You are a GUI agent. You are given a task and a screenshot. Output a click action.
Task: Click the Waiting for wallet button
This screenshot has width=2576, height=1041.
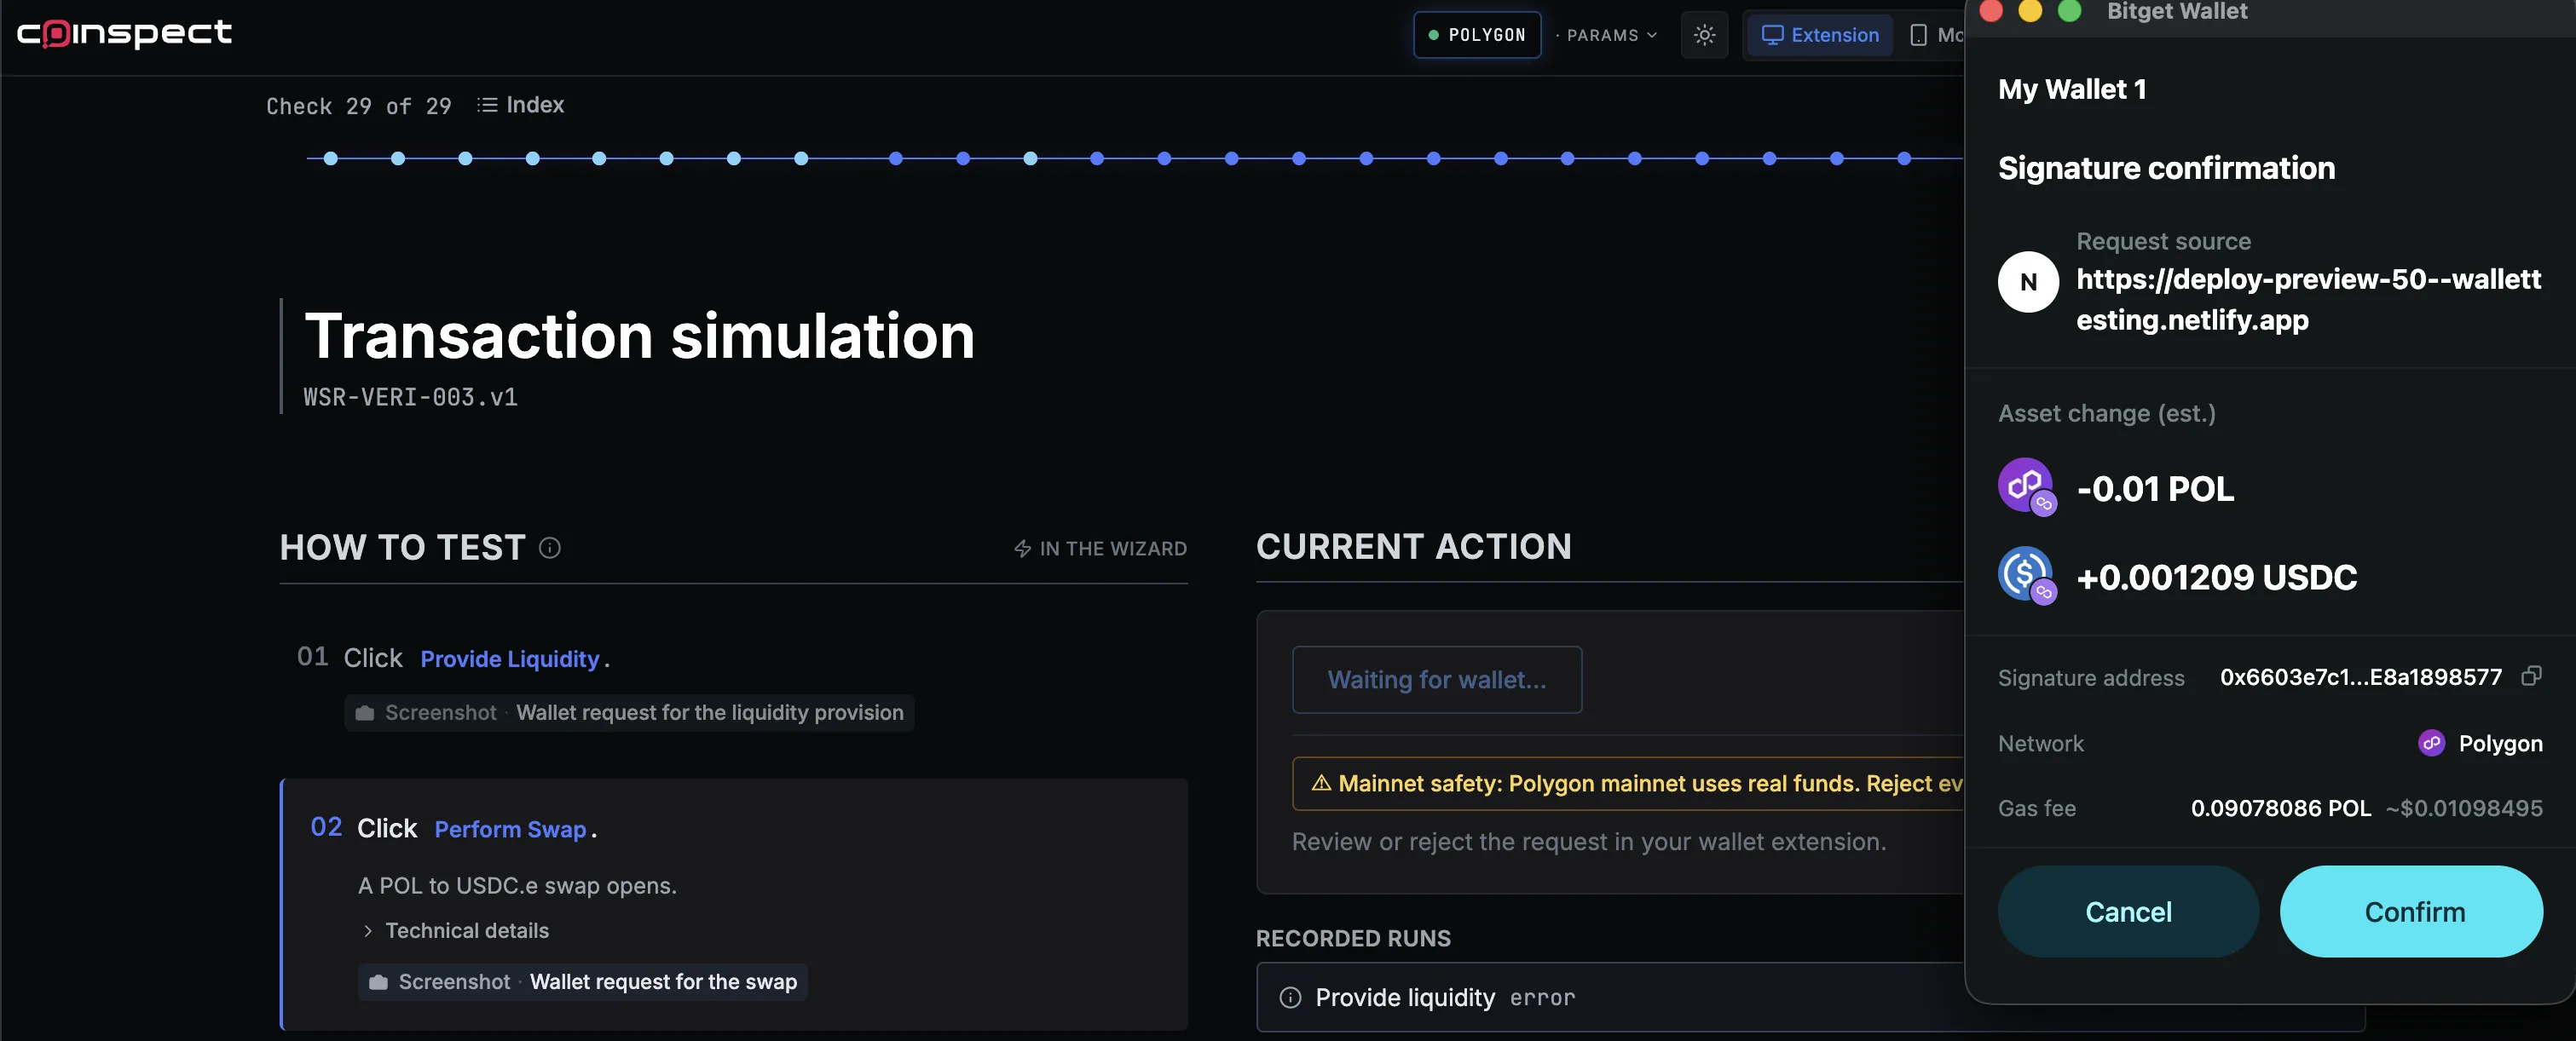1437,679
